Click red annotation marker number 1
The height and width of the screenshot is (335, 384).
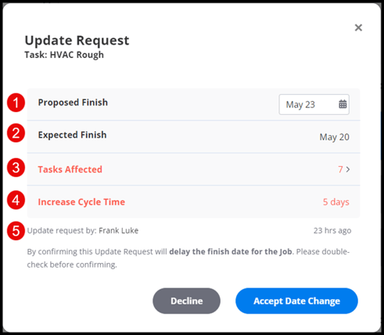tap(16, 103)
